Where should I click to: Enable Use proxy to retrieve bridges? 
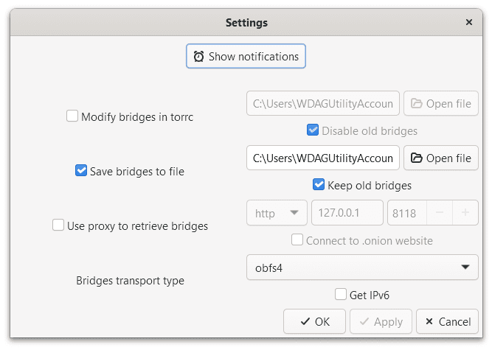click(x=58, y=225)
